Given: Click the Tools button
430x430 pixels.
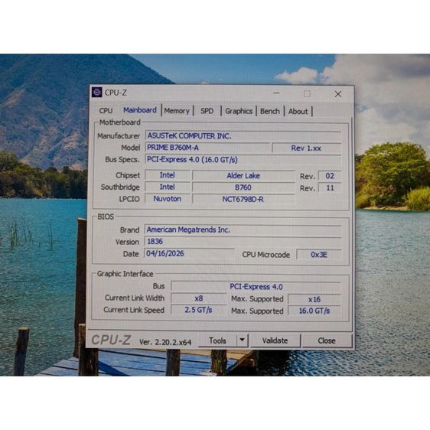Looking at the screenshot, I should 217,340.
